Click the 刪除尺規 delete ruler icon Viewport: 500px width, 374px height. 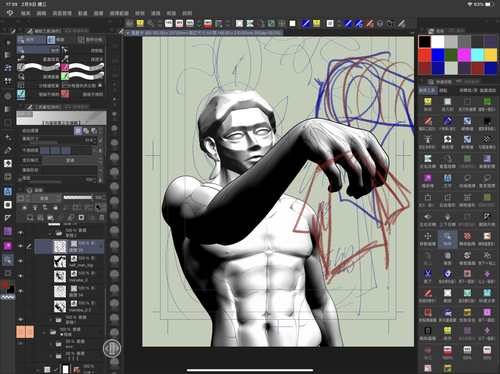coord(487,217)
